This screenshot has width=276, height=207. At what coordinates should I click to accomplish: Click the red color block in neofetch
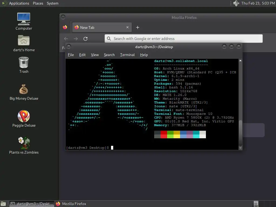coord(164,134)
